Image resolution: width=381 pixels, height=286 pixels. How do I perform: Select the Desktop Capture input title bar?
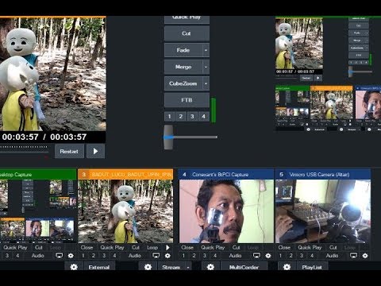[38, 175]
